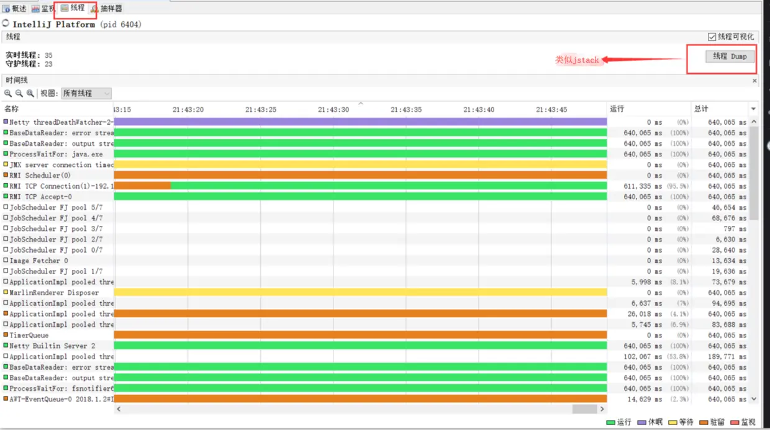This screenshot has height=430, width=770.
Task: Select the zoom-to-fit timeline icon
Action: tap(30, 93)
